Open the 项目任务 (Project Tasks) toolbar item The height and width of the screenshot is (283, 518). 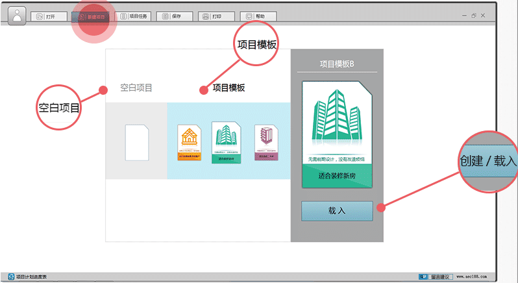click(132, 16)
